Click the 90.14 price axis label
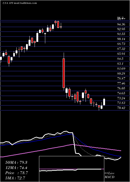The height and width of the screenshot is (182, 130). [121, 39]
